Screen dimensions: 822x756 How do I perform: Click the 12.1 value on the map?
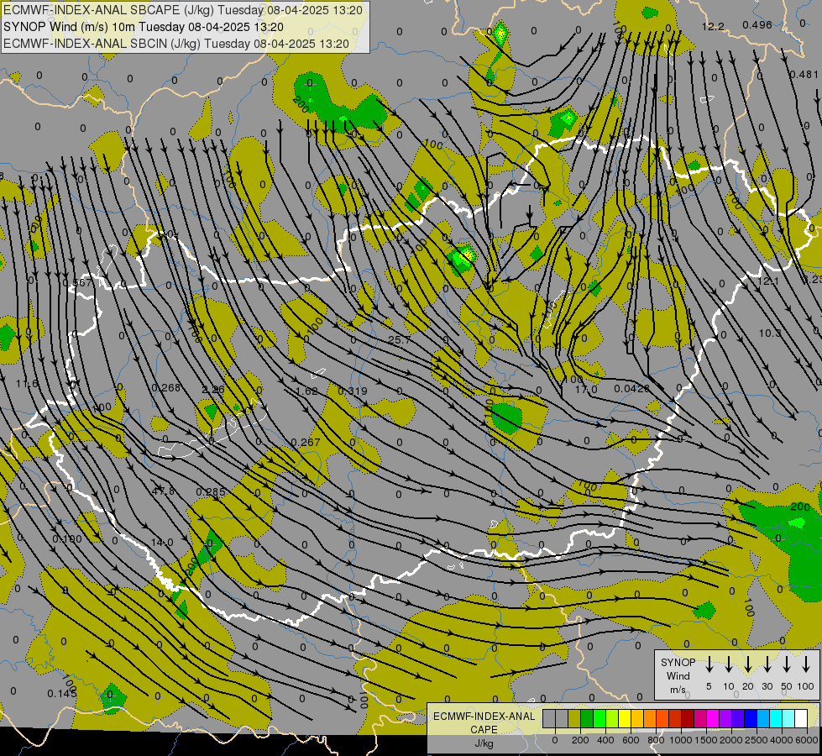768,281
